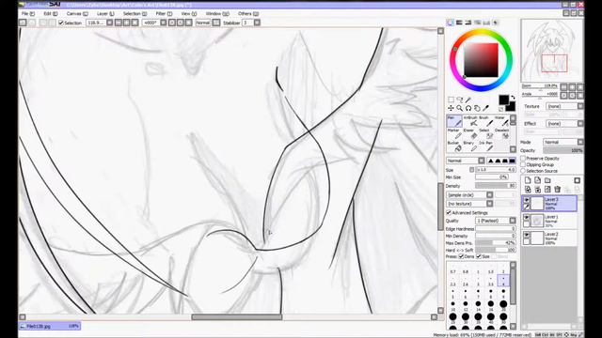Select the lasso tool

click(460, 100)
